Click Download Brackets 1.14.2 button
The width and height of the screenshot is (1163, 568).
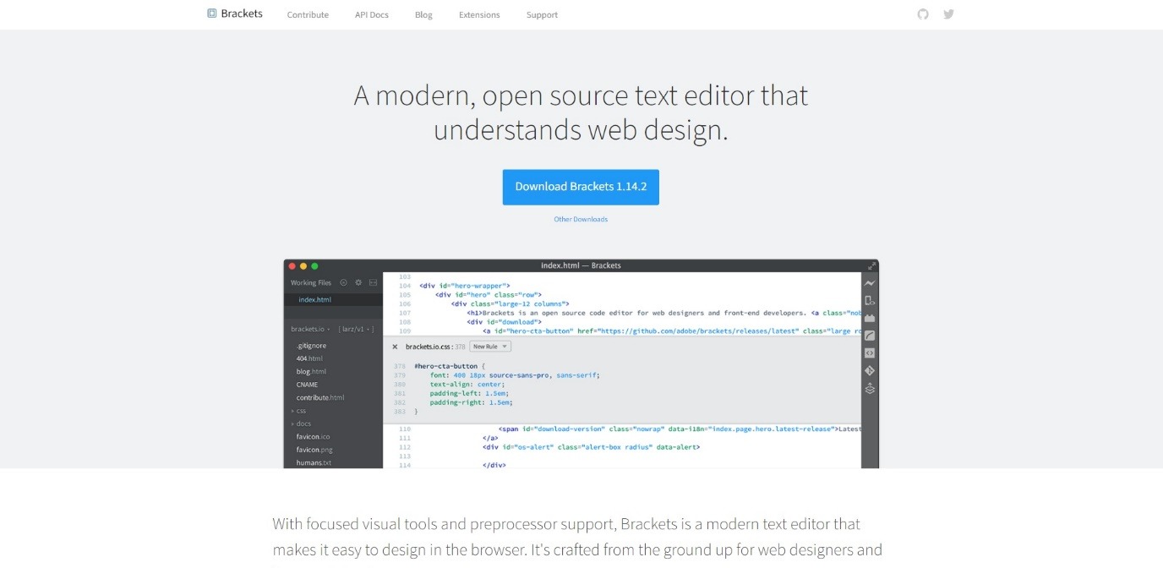pos(581,187)
